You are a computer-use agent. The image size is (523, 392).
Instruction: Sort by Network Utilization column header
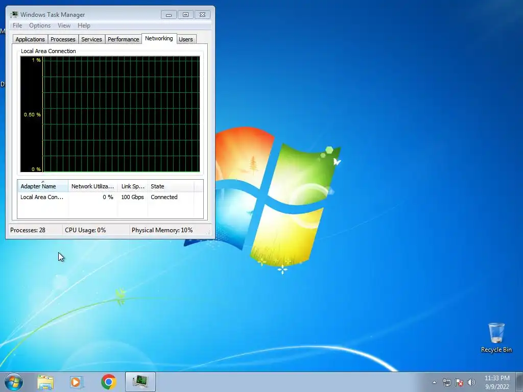[x=92, y=186]
